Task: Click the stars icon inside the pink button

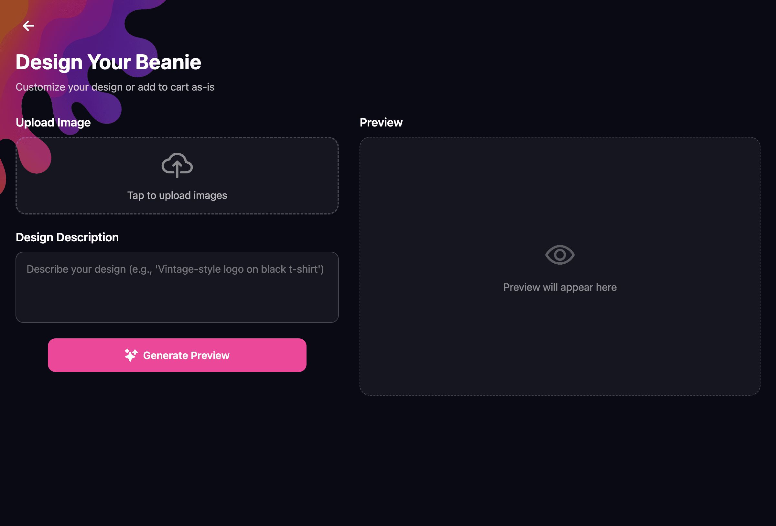Action: pos(131,355)
